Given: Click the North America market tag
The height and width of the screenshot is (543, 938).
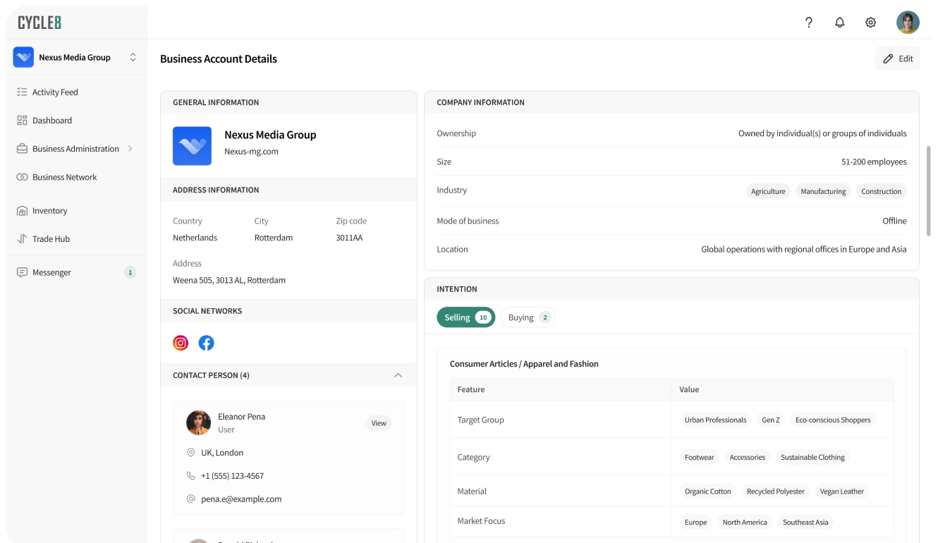Looking at the screenshot, I should pos(745,522).
